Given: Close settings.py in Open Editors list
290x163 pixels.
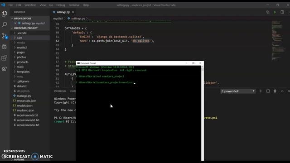Looking at the screenshot, I should (x=15, y=23).
